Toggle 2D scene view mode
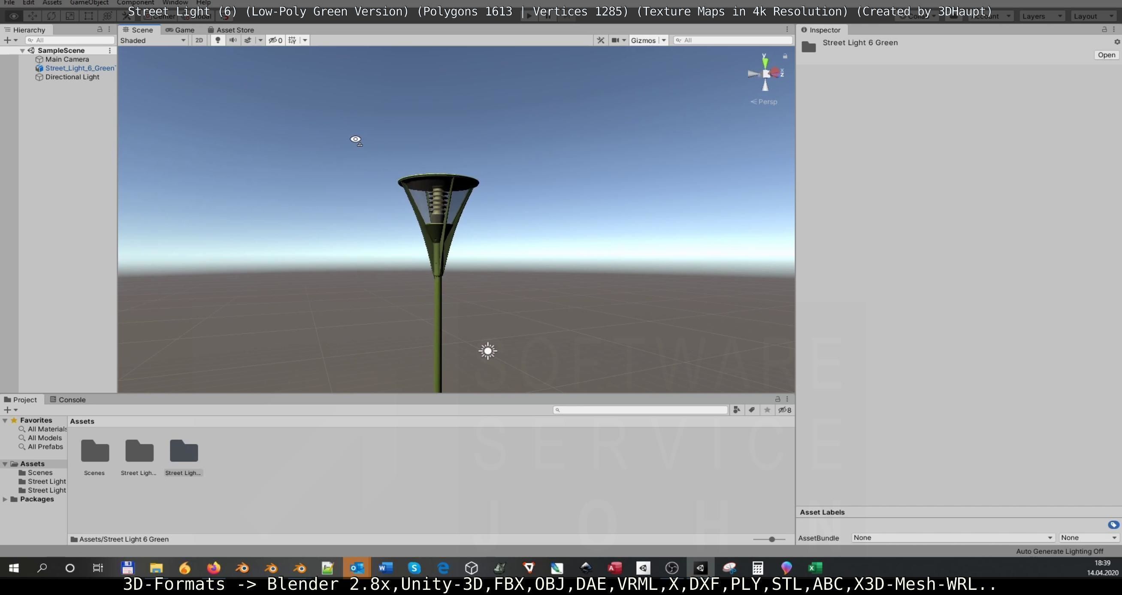Image resolution: width=1122 pixels, height=595 pixels. tap(199, 40)
